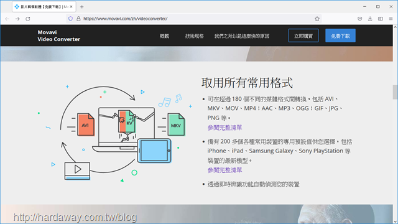Image resolution: width=398 pixels, height=224 pixels.
Task: Click the blue tablet illustration
Action: (x=154, y=151)
